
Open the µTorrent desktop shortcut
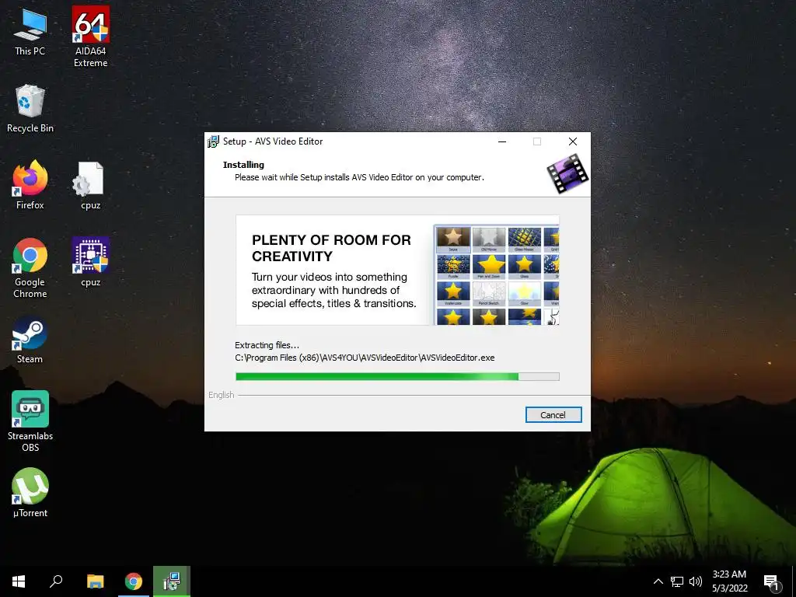(30, 492)
